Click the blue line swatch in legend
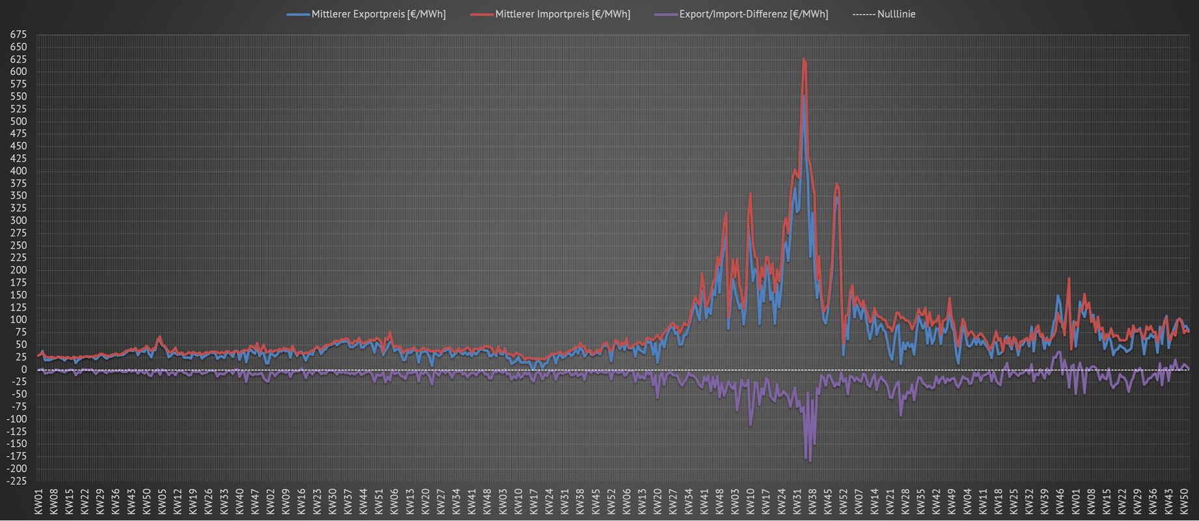This screenshot has width=1199, height=521. (297, 14)
